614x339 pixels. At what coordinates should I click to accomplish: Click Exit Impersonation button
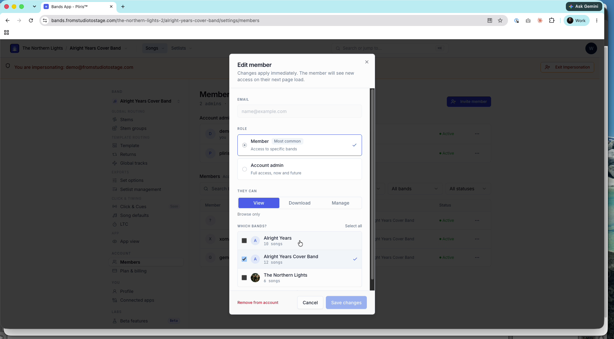coord(567,67)
